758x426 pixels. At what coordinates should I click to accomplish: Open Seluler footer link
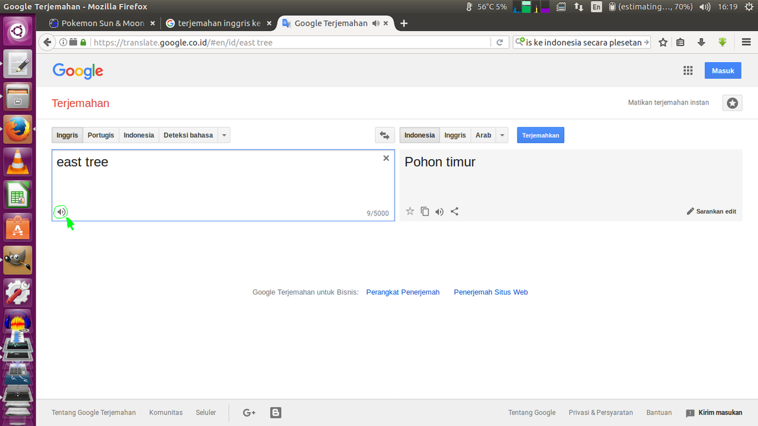pos(206,412)
